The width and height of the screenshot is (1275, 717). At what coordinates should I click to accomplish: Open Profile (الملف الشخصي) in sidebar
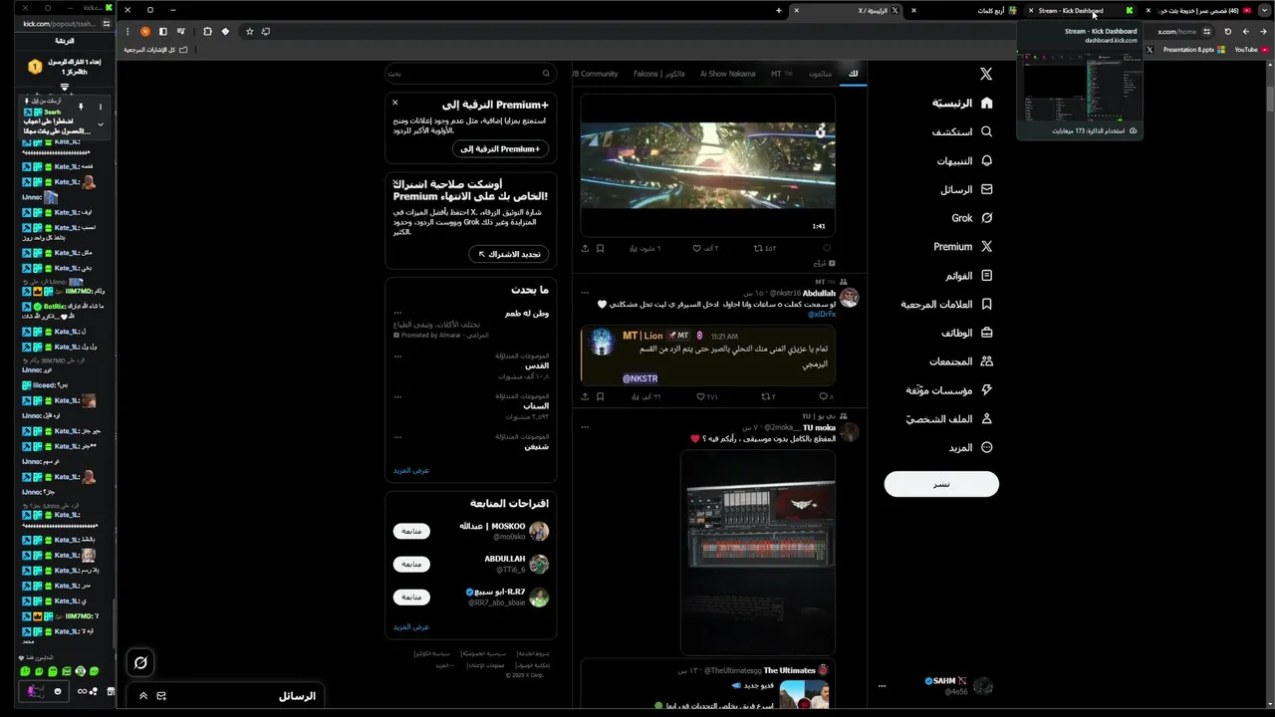[x=949, y=419]
